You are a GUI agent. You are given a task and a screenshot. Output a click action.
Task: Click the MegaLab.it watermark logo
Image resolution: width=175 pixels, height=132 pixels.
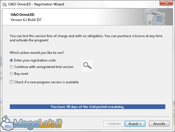[x=31, y=123]
